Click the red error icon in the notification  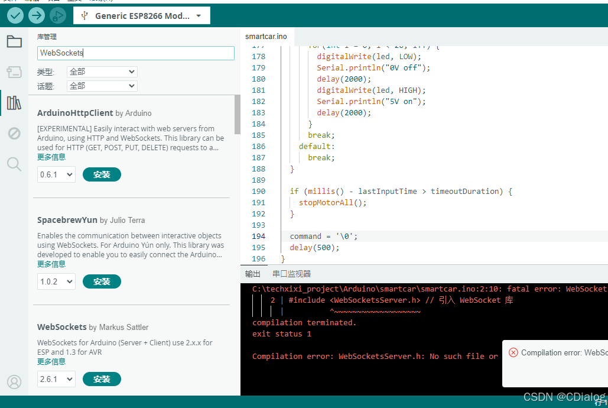pos(513,352)
